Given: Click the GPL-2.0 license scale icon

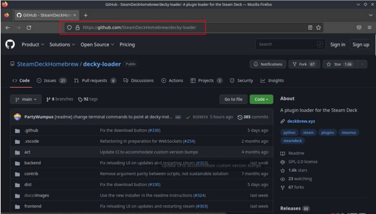Looking at the screenshot, I should [283, 162].
